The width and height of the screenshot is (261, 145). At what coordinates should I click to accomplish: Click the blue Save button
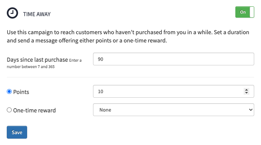pyautogui.click(x=17, y=132)
